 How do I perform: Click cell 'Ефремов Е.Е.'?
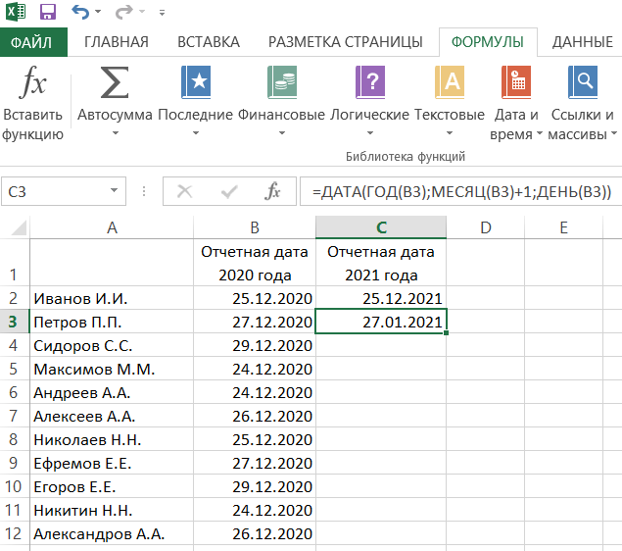click(x=112, y=463)
